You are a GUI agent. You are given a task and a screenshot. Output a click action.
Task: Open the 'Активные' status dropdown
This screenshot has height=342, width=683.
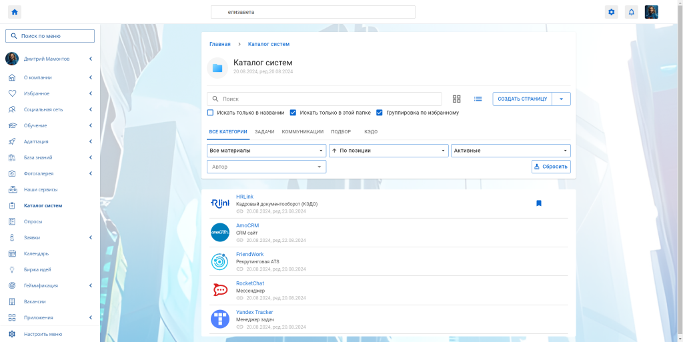510,151
